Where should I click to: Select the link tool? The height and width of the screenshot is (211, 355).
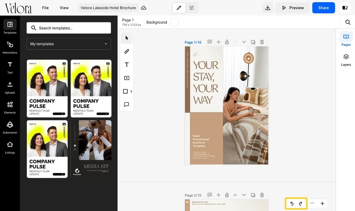coord(127,51)
